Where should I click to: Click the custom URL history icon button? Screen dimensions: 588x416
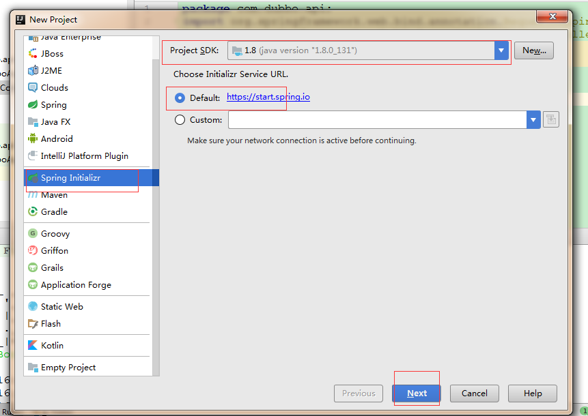point(551,120)
